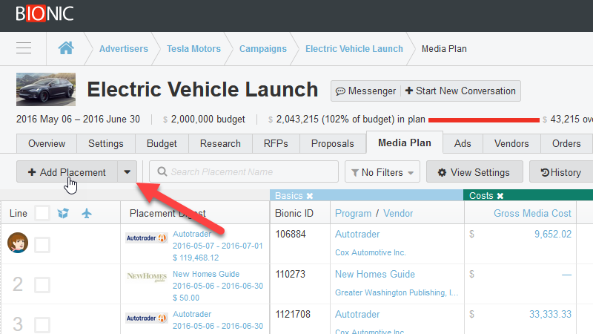Screen dimensions: 593x334
Task: Sort by Program column header link
Action: coord(354,213)
